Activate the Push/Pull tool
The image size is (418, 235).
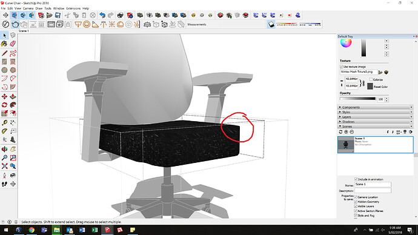click(x=13, y=96)
